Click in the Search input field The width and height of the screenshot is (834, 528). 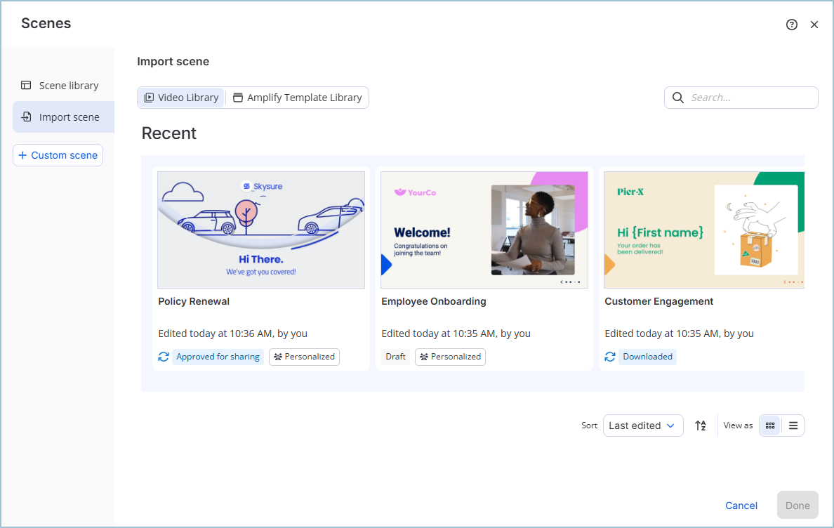coord(751,98)
